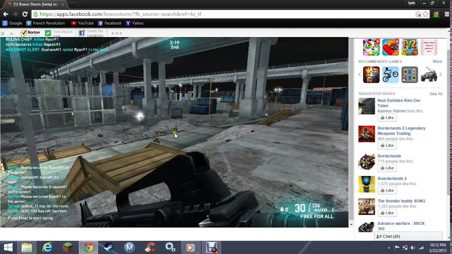Open the Boarderlands 2 page link

tap(392, 179)
